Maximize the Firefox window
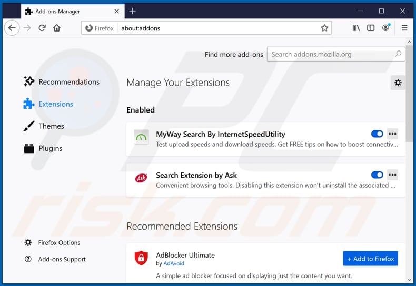The width and height of the screenshot is (416, 286). [x=381, y=11]
